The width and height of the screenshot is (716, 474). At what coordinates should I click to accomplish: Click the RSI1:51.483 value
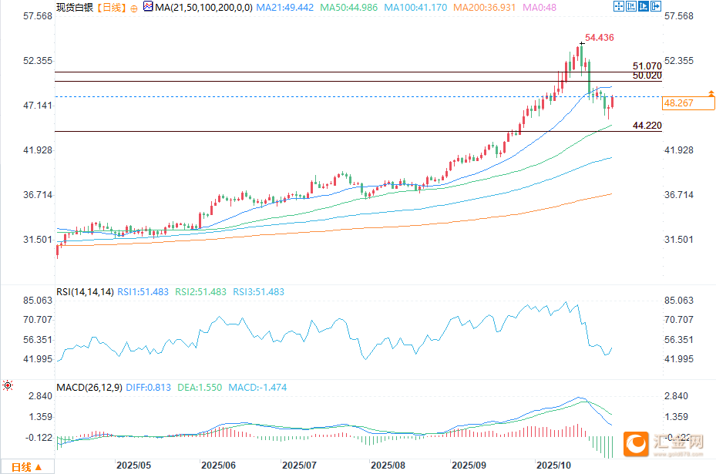click(143, 292)
